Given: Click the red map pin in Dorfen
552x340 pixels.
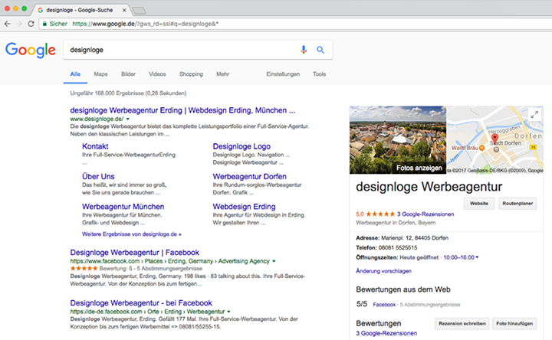Looking at the screenshot, I should [495, 139].
